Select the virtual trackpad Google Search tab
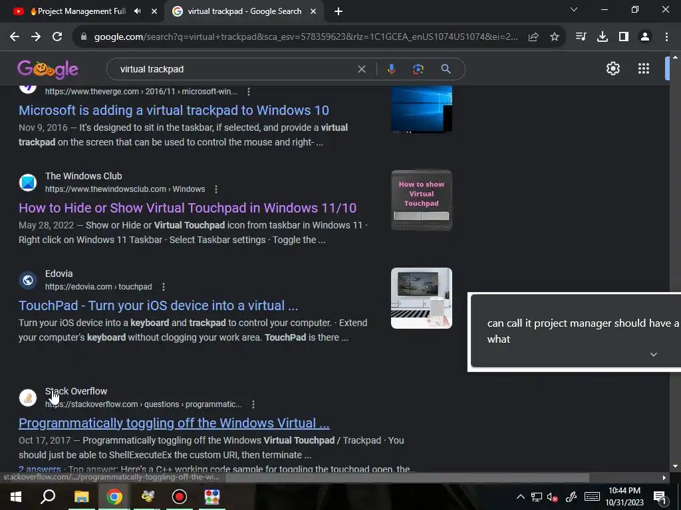This screenshot has width=681, height=510. click(244, 11)
